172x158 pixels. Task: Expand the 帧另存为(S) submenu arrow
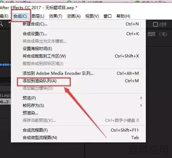[x=141, y=106]
